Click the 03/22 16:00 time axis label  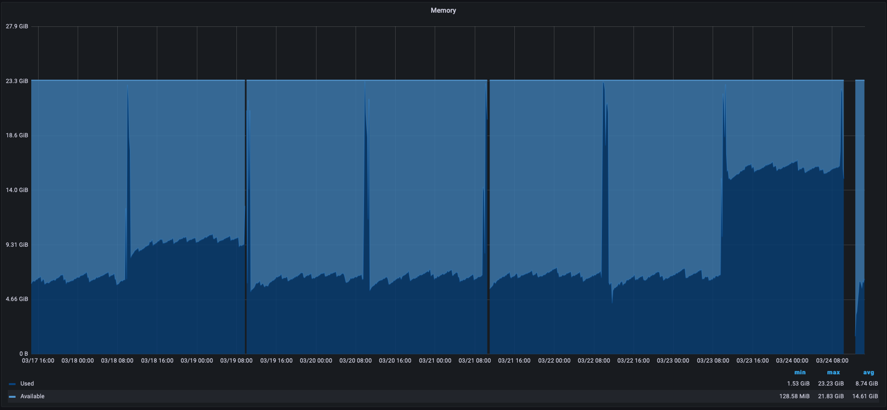634,361
